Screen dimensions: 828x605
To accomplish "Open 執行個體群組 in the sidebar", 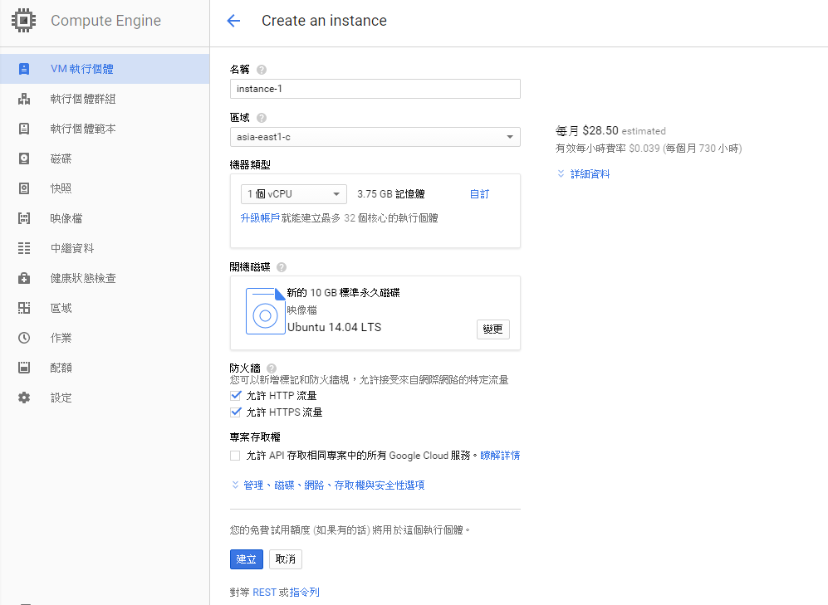I will click(105, 99).
